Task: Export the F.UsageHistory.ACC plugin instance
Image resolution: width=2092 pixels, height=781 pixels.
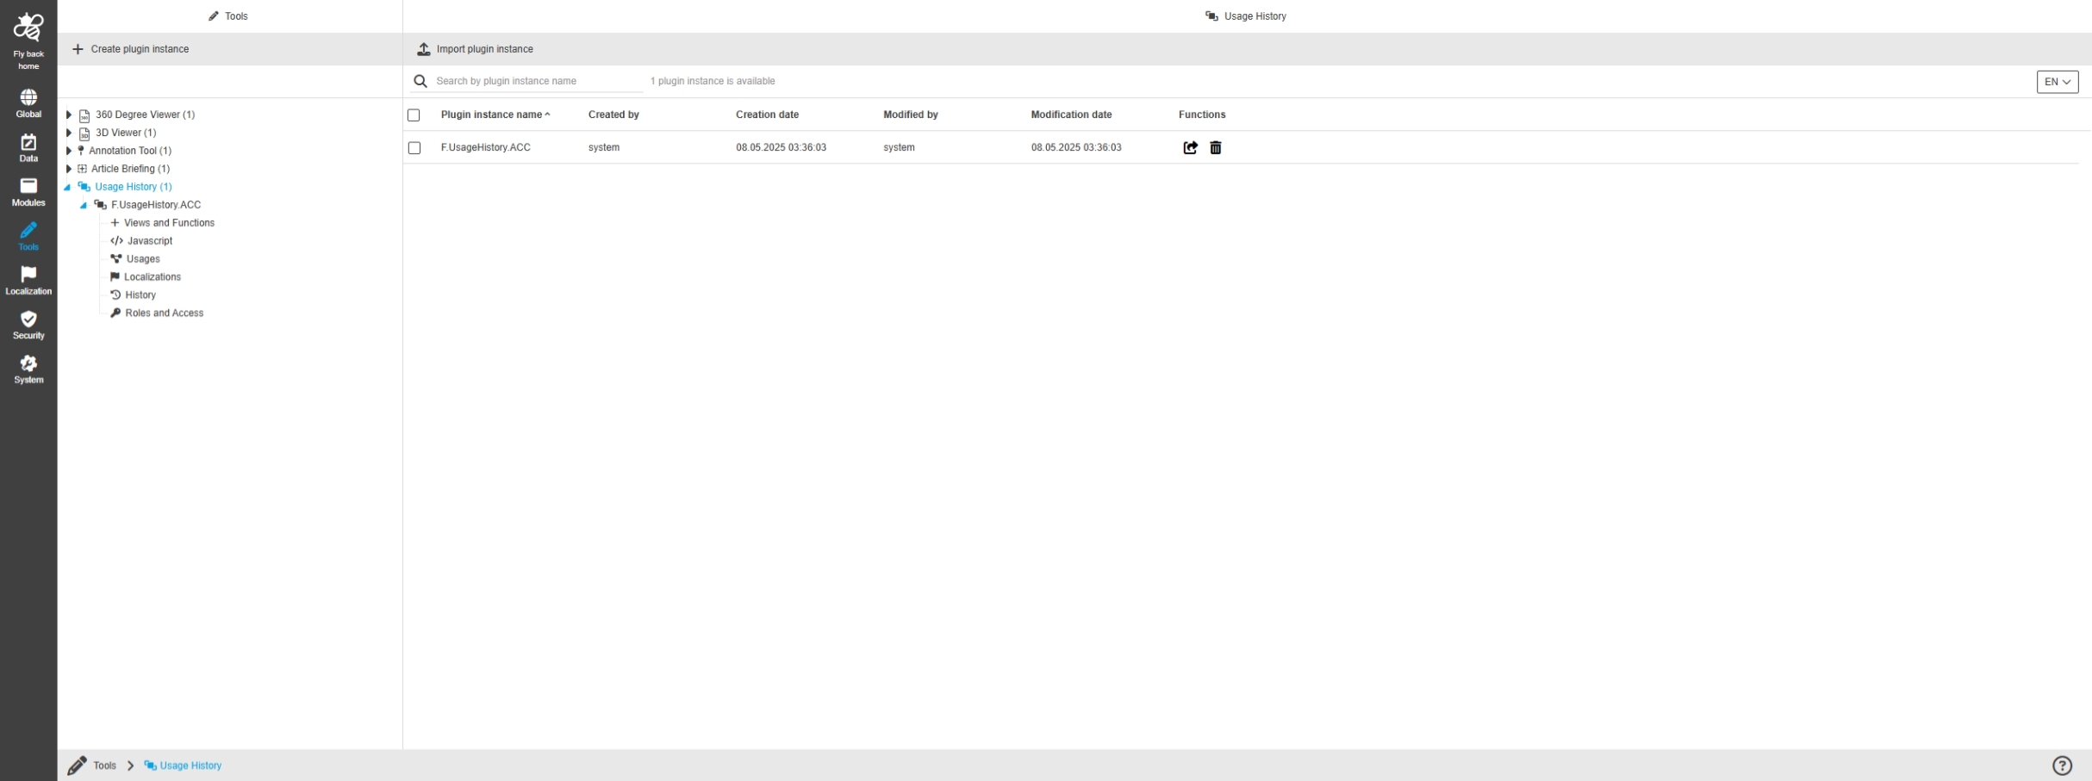Action: pos(1191,148)
